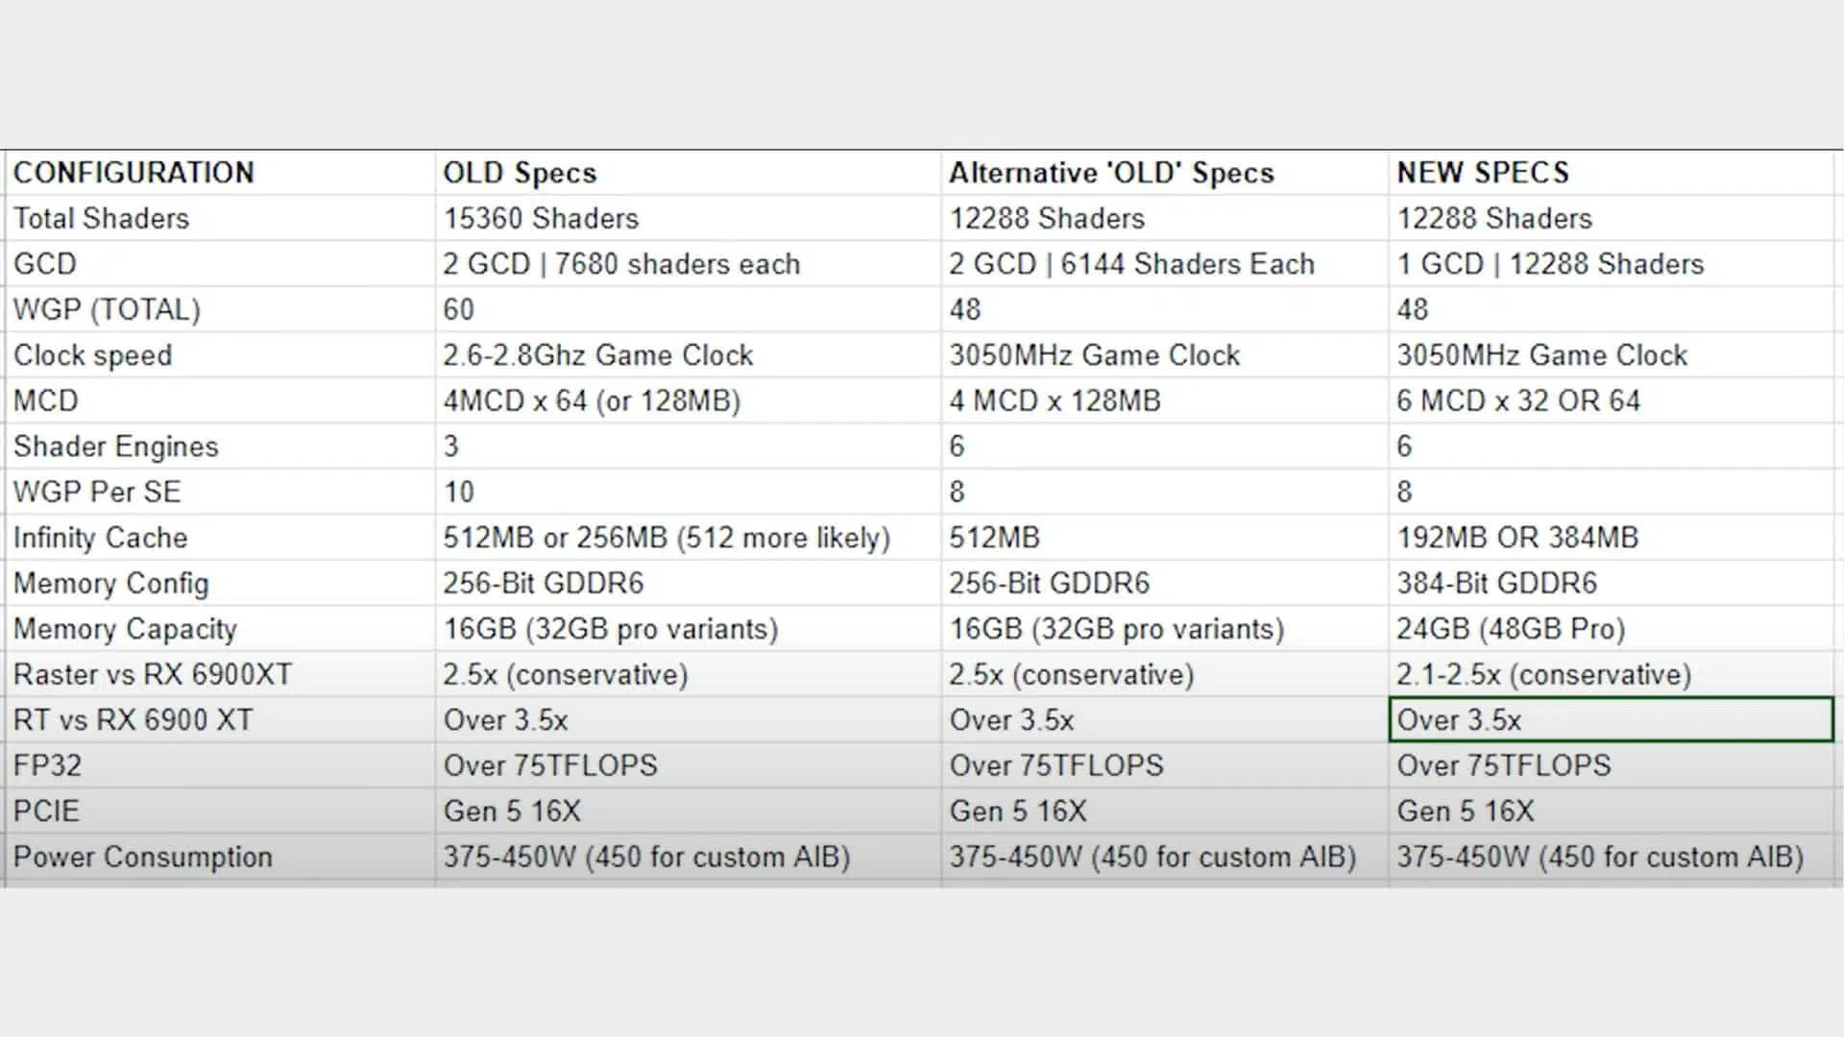
Task: Select the Power Consumption row label
Action: [x=220, y=856]
